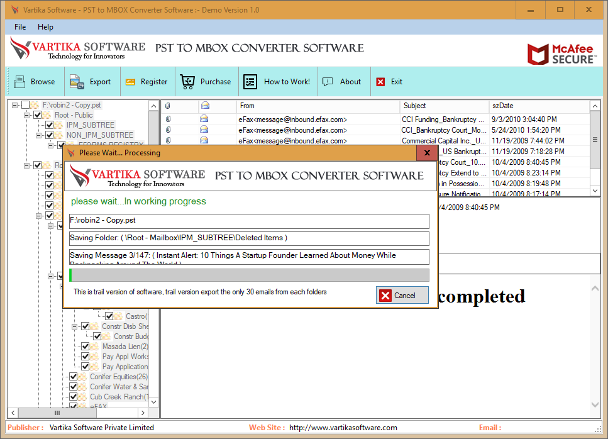Click the Register key icon
This screenshot has height=439, width=608.
(x=130, y=82)
